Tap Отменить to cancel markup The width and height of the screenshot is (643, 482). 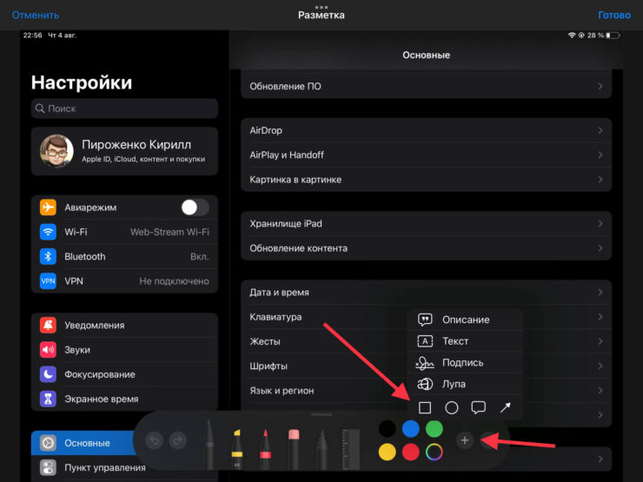[36, 15]
